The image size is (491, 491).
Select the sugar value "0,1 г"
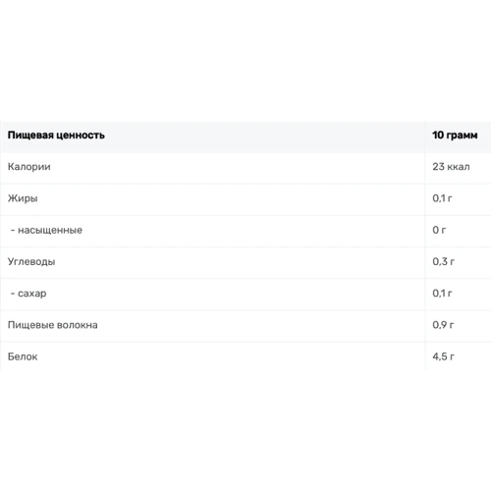click(x=442, y=293)
